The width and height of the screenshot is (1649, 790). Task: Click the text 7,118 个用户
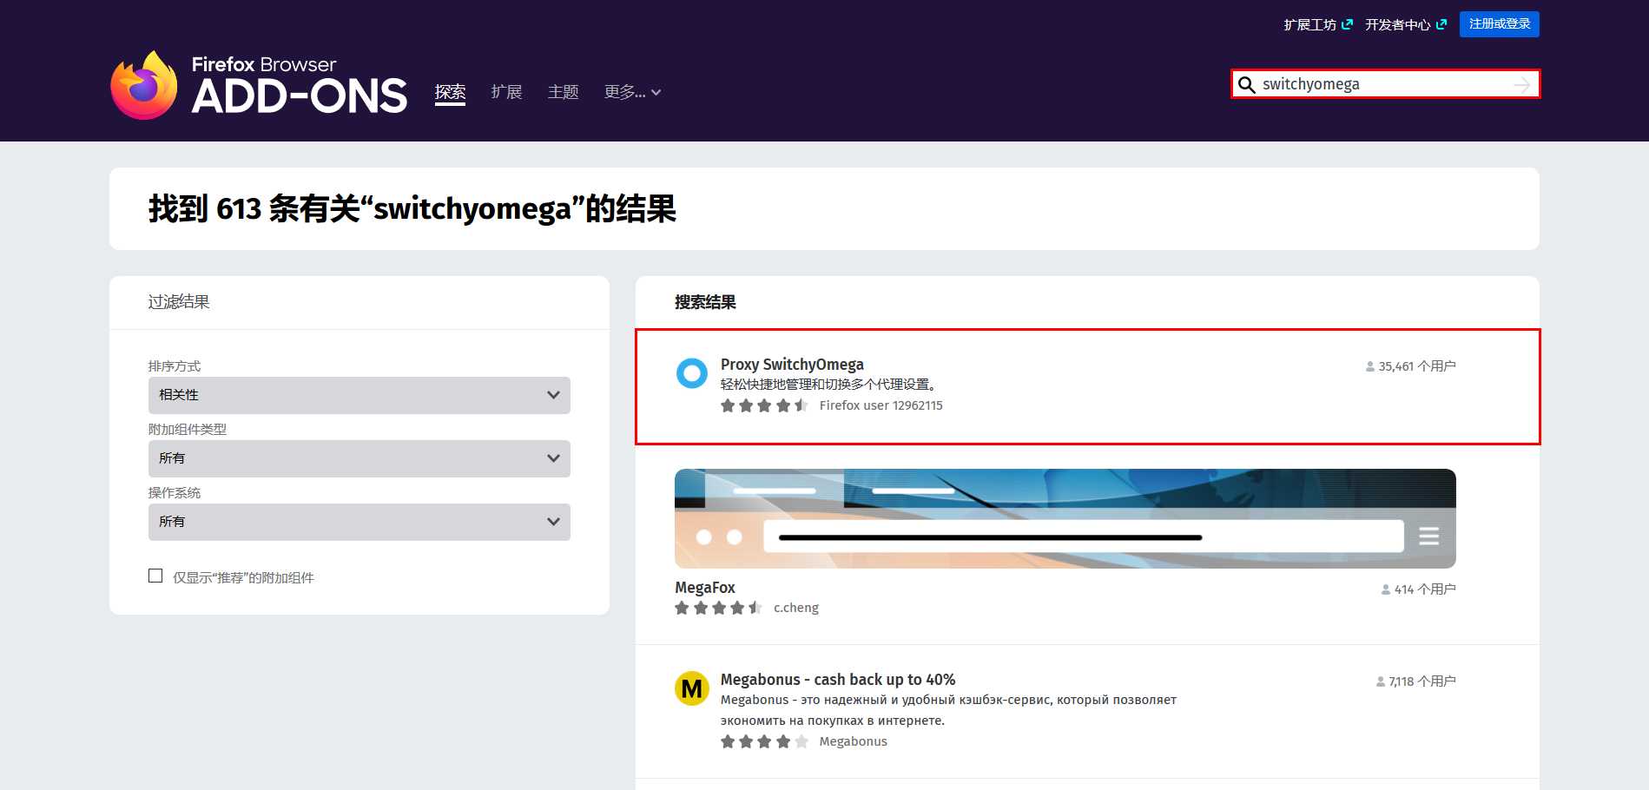[x=1422, y=681]
